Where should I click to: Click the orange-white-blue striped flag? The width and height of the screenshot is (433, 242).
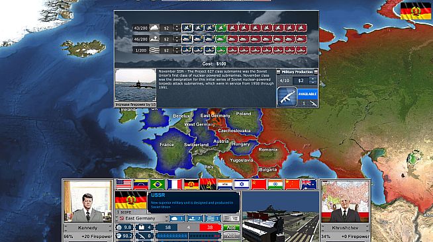click(x=225, y=184)
